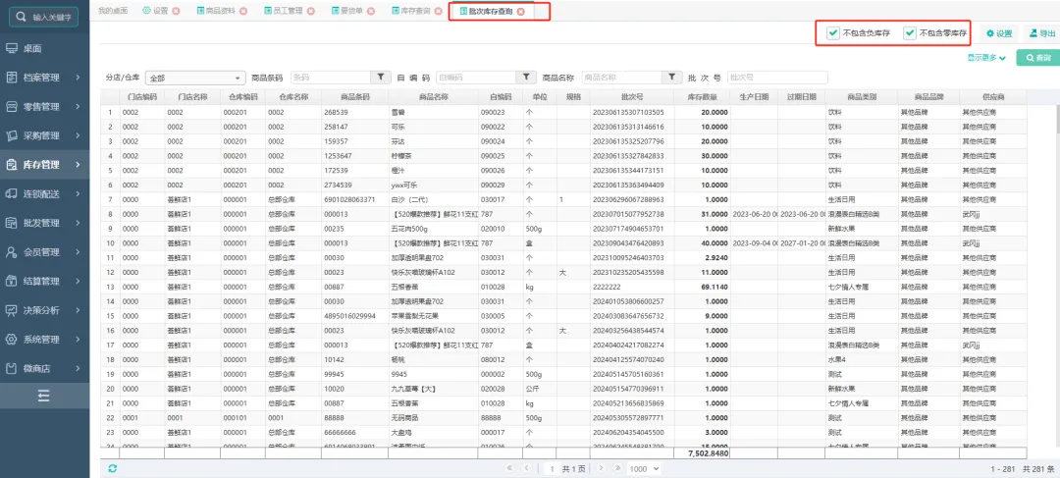
Task: Switch to the 员工管理 tab
Action: 288,12
